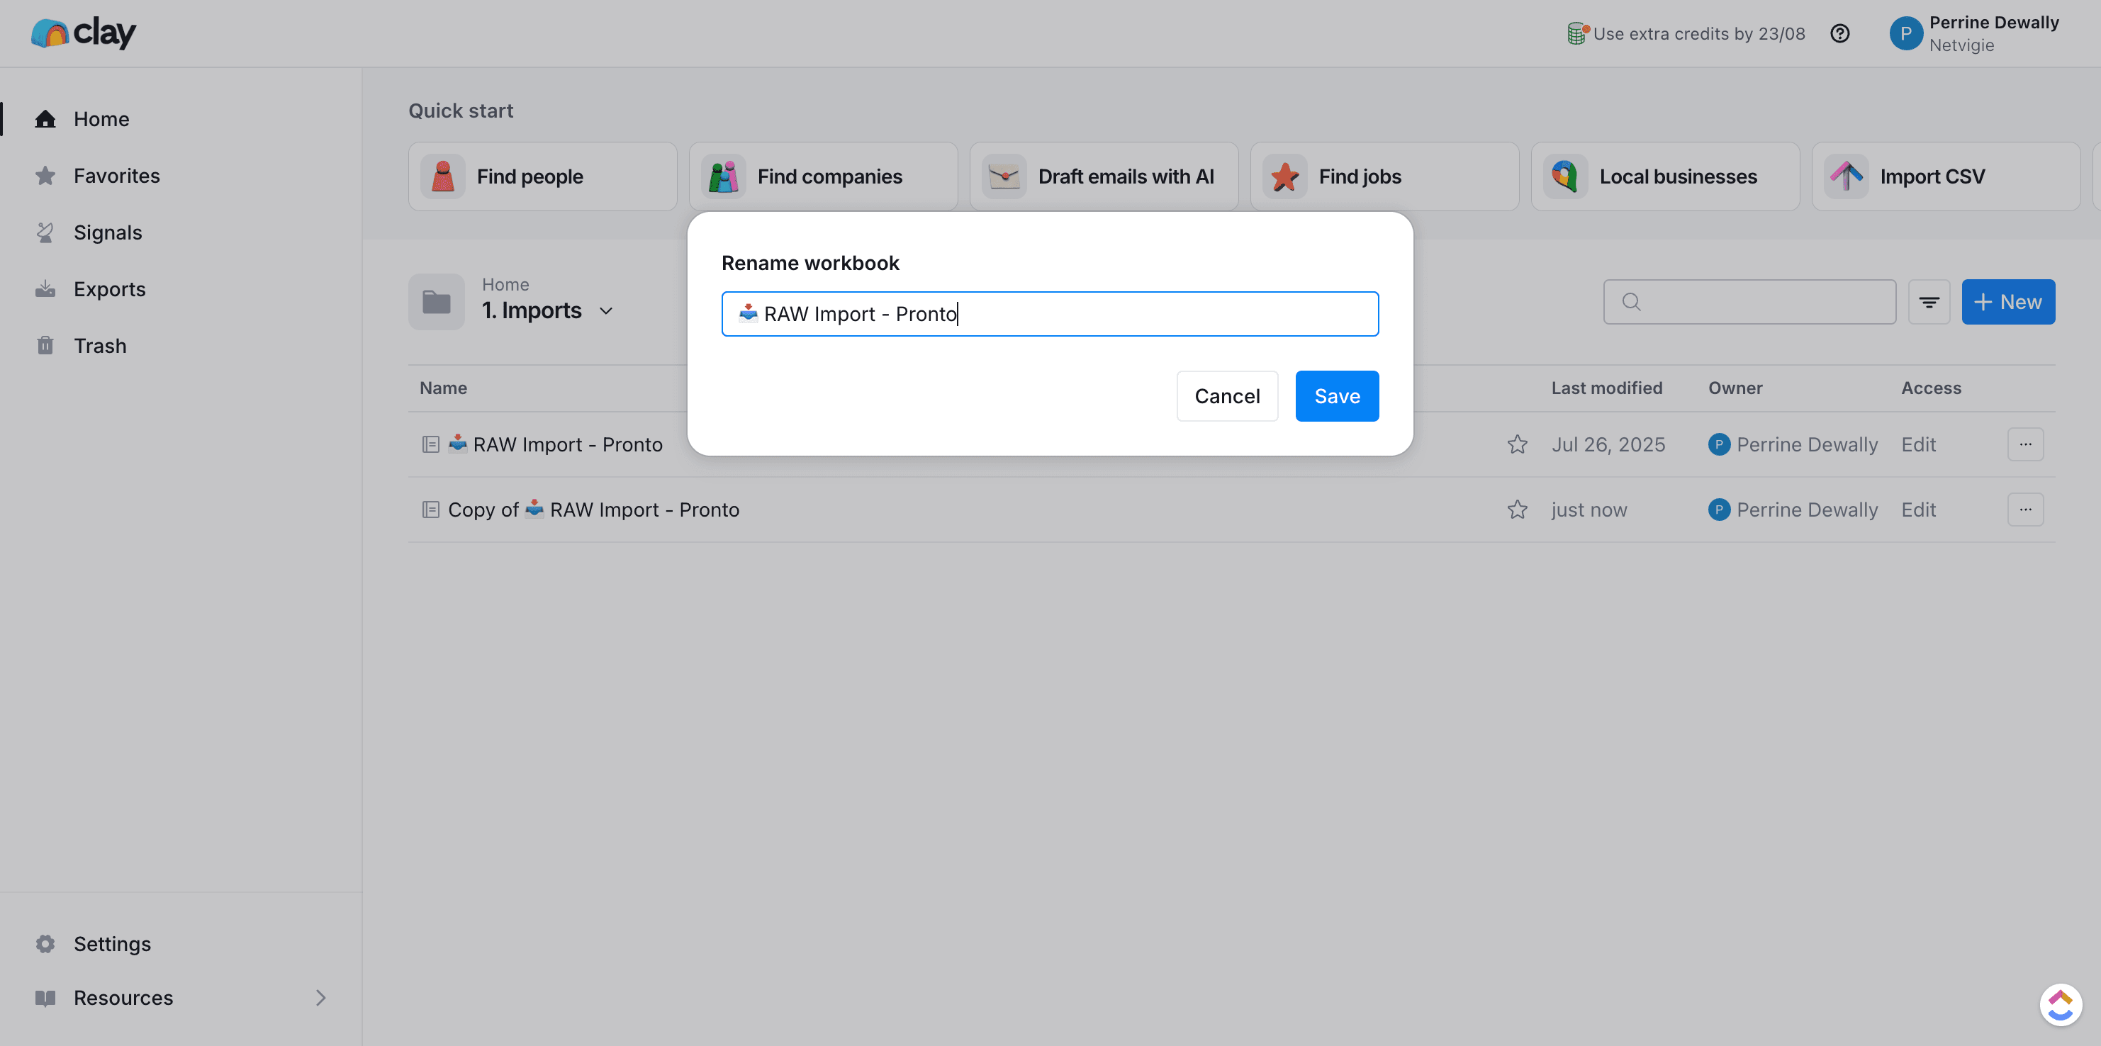Open Find jobs quick action
The image size is (2101, 1046).
[x=1384, y=176]
